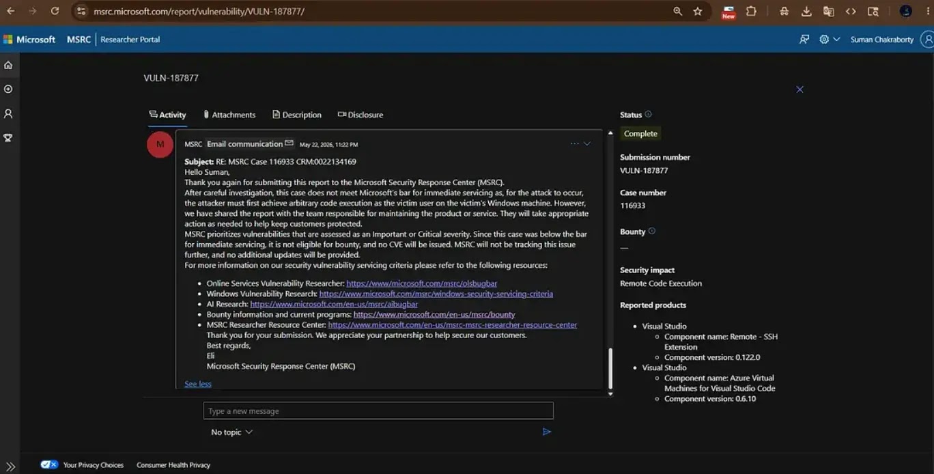Image resolution: width=934 pixels, height=474 pixels.
Task: Click See less link
Action: click(x=198, y=384)
